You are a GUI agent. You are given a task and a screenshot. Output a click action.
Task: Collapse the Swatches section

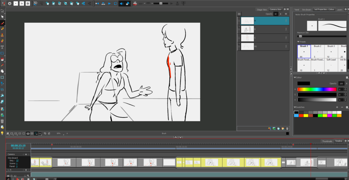click(295, 107)
